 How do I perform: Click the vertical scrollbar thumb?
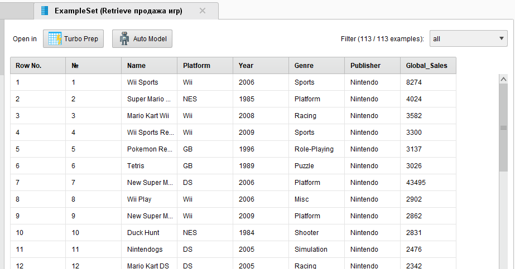[503, 128]
